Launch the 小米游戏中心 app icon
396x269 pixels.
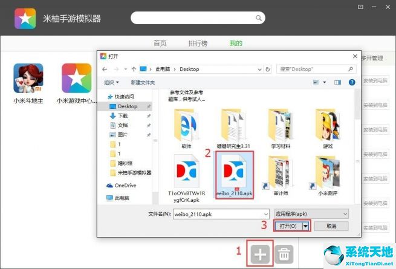point(77,79)
